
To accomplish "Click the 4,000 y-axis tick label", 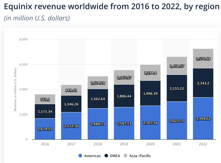I will [23, 89].
